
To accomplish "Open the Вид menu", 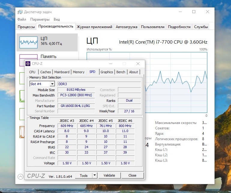I will coord(57,19).
